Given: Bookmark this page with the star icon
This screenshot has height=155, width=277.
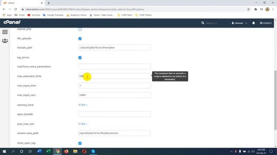Looking at the screenshot, I should (248, 9).
